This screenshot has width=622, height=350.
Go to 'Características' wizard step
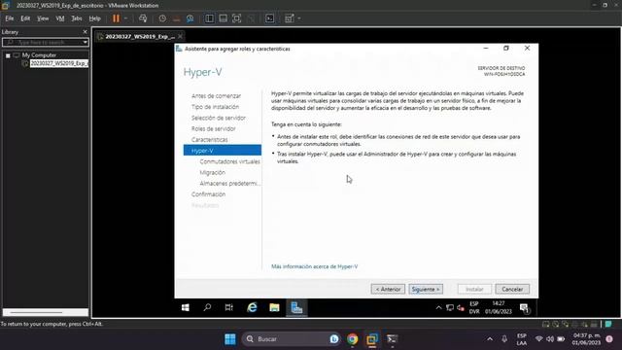210,140
